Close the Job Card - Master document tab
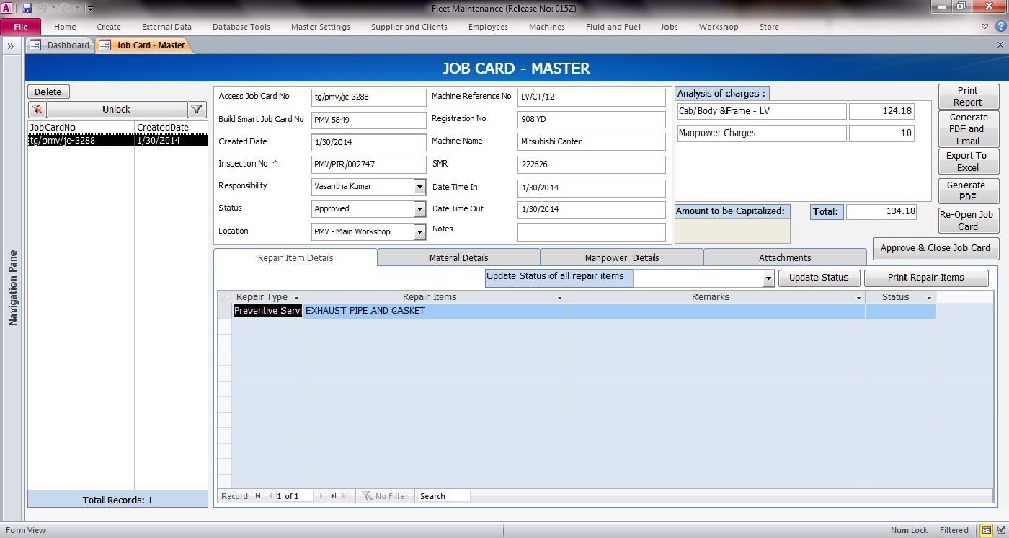Viewport: 1009px width, 538px height. pyautogui.click(x=1000, y=45)
